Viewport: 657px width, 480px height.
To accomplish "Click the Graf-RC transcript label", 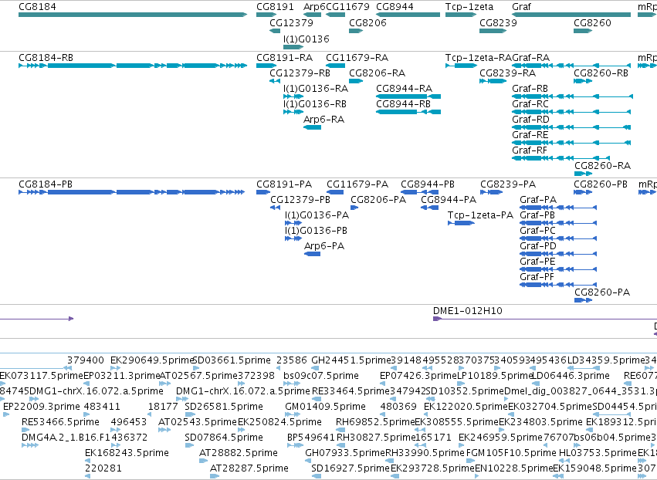I will (x=530, y=104).
